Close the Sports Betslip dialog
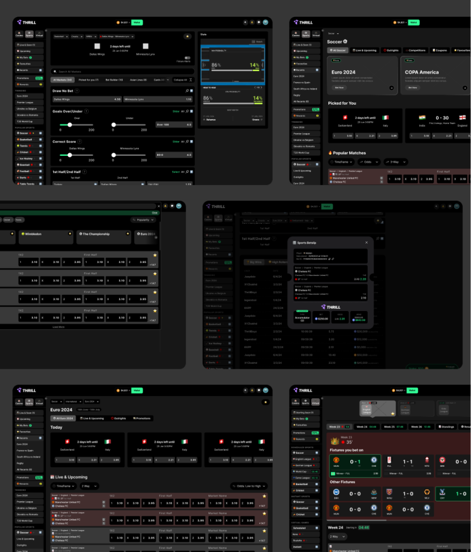471x552 pixels. click(367, 243)
